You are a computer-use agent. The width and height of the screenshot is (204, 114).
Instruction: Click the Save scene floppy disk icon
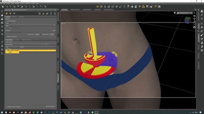(2, 23)
